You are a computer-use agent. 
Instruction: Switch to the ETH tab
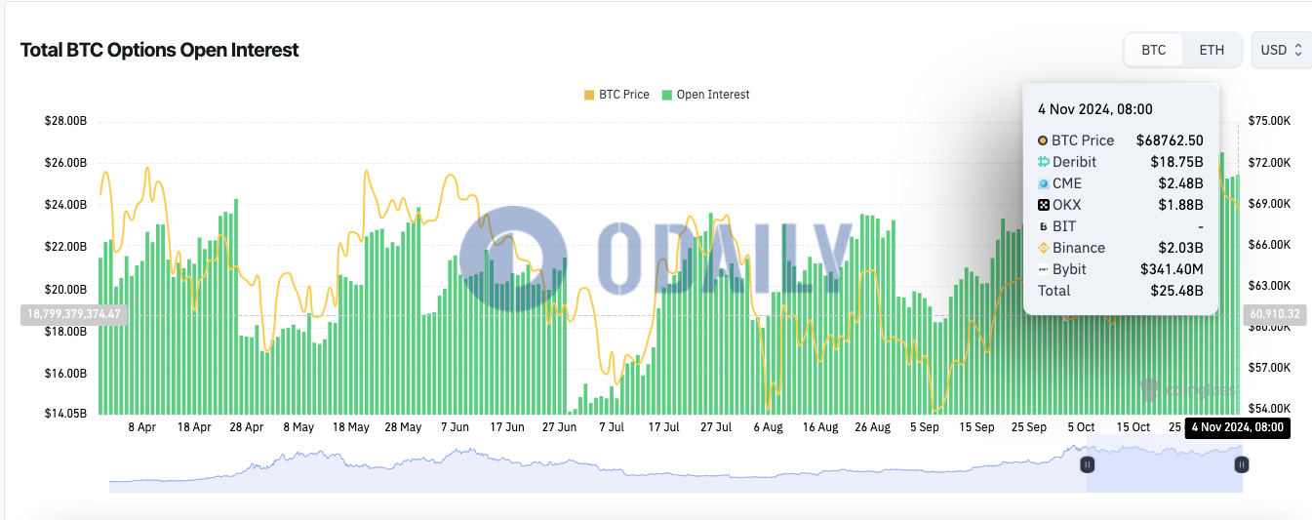pyautogui.click(x=1212, y=50)
